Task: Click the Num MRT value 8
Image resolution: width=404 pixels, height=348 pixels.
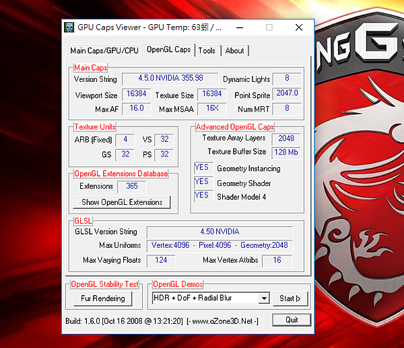Action: pyautogui.click(x=287, y=108)
